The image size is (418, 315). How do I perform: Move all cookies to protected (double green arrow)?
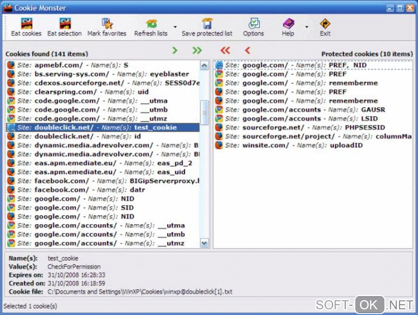[x=197, y=50]
